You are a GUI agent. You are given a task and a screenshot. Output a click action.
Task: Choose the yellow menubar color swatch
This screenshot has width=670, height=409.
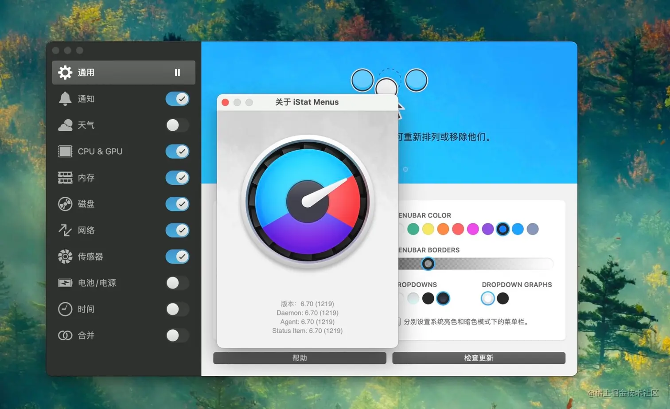point(428,229)
